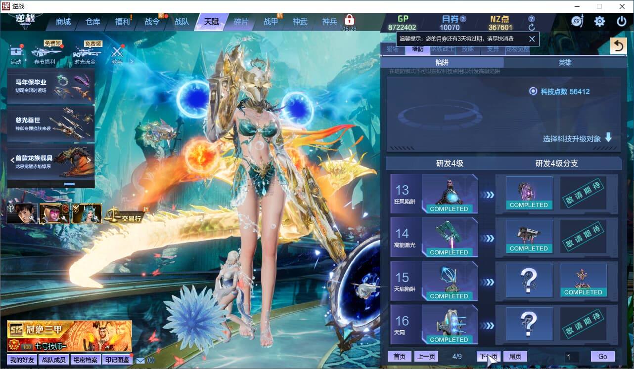Switch to the 变异 sub-tab
Screen dimensions: 634x369
(x=493, y=49)
